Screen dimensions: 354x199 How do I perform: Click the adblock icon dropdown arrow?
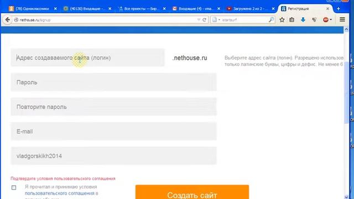(x=331, y=20)
